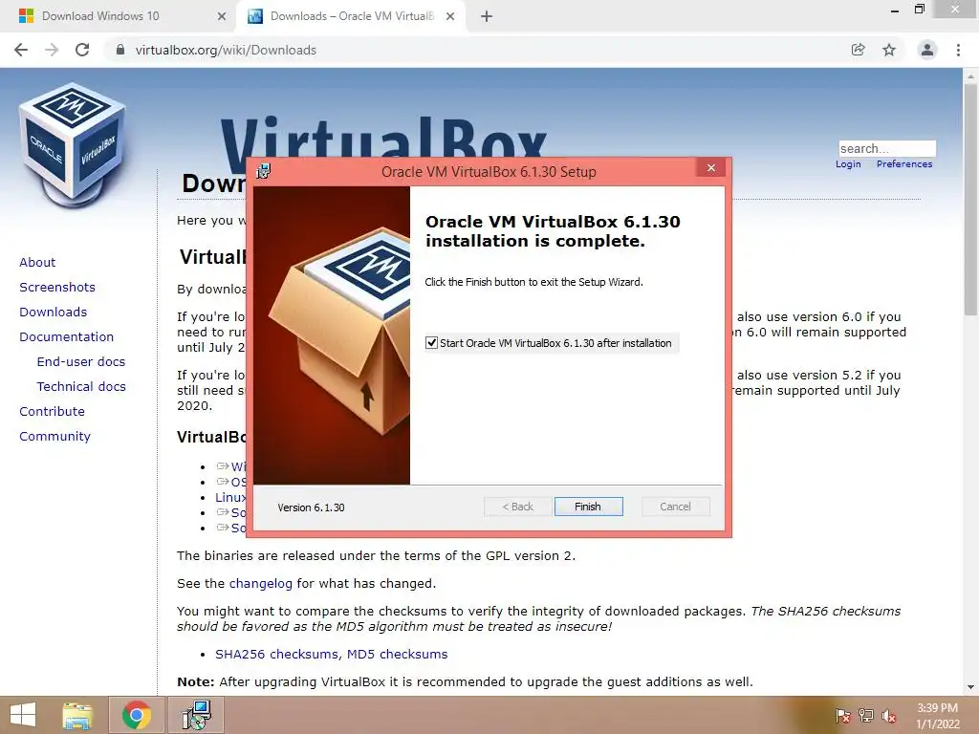Screen dimensions: 979x734
Task: Click the Oracle VirtualBox cube logo
Action: 73,145
